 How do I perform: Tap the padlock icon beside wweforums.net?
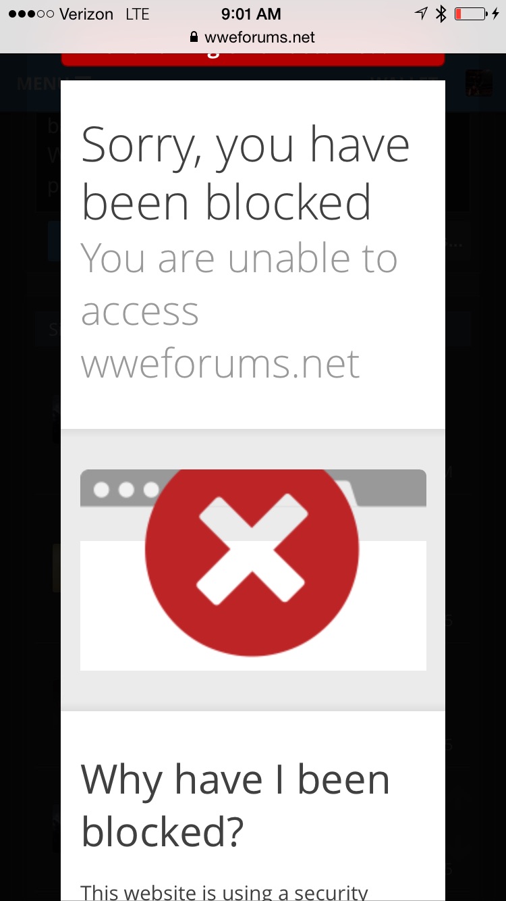(194, 38)
